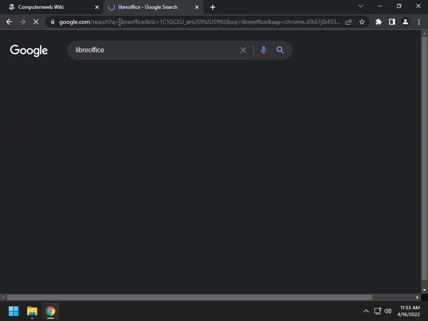Open a new tab
This screenshot has width=428, height=321.
[x=213, y=7]
